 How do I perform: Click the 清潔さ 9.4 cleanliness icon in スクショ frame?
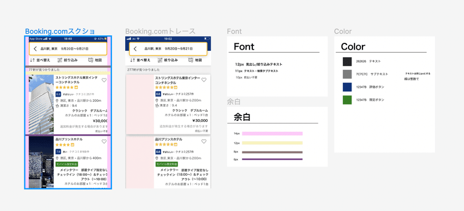(x=57, y=105)
